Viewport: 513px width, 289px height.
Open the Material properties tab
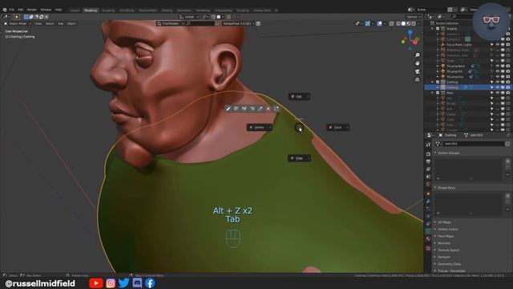click(x=428, y=239)
